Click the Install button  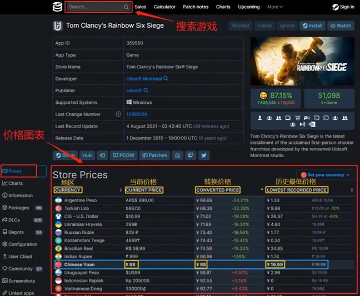[x=312, y=26]
